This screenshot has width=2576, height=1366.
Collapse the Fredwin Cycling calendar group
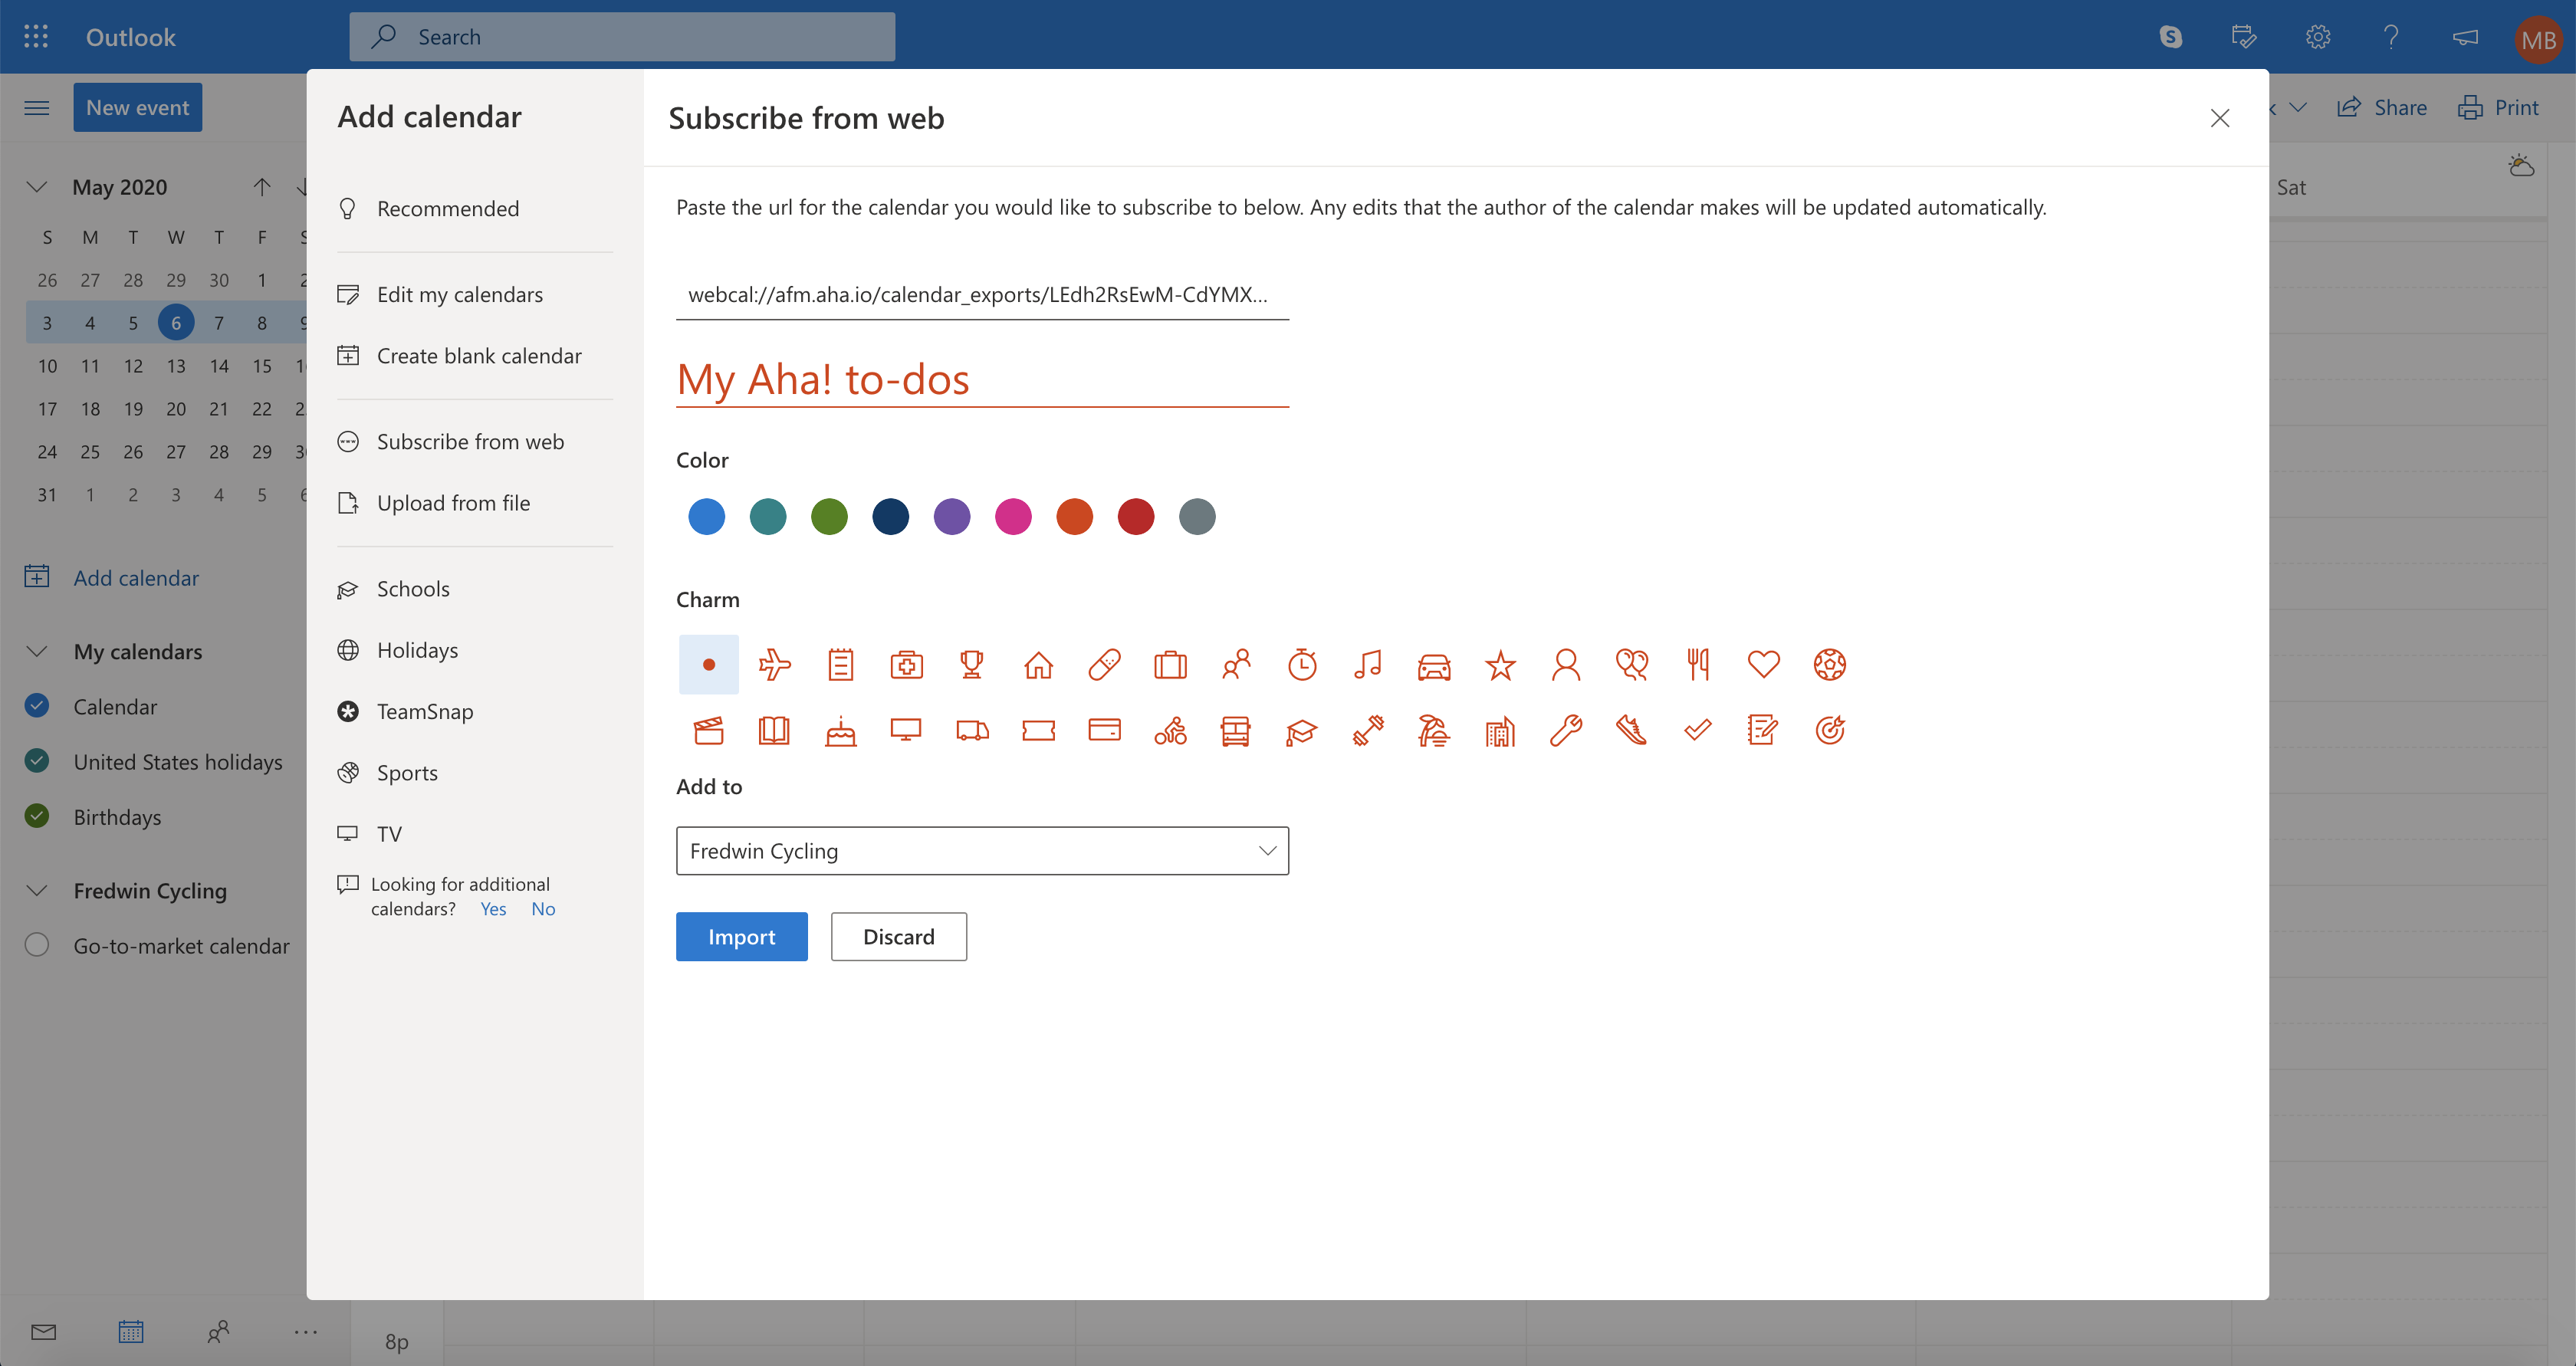tap(37, 890)
